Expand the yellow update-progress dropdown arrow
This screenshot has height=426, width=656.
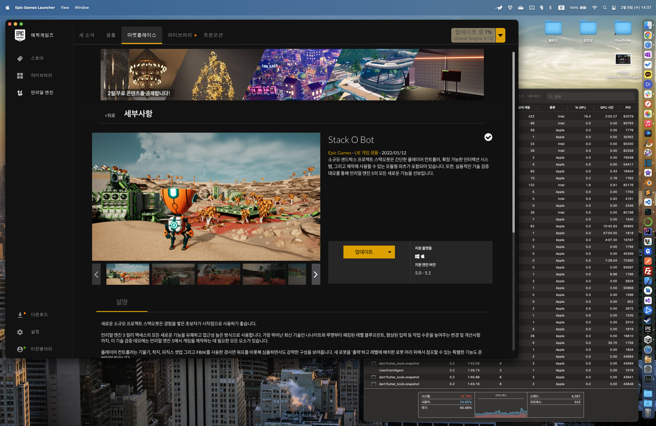point(500,35)
